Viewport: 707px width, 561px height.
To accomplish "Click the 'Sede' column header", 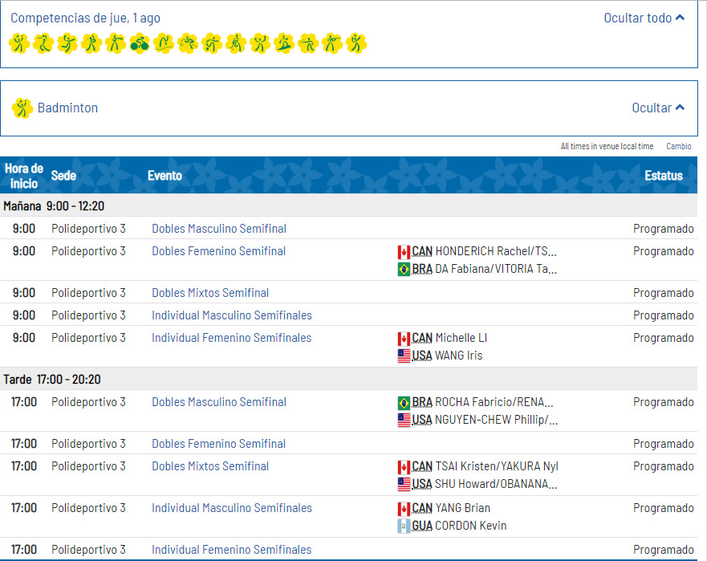I will click(63, 176).
